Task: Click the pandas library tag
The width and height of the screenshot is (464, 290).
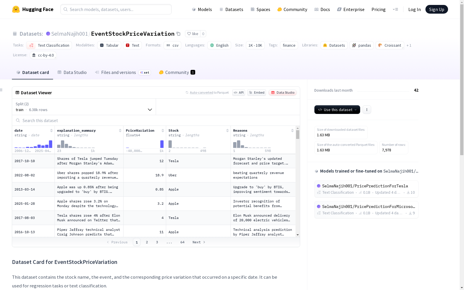Action: point(362,45)
